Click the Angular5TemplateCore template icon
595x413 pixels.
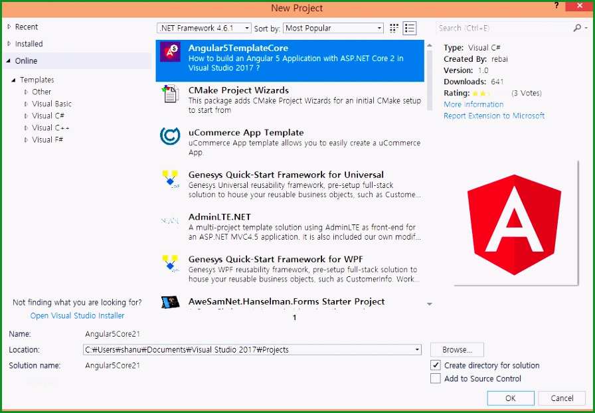(170, 52)
